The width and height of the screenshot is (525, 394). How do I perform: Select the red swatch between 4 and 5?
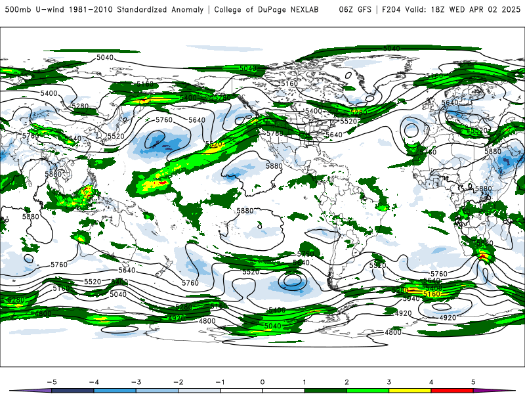(x=452, y=391)
